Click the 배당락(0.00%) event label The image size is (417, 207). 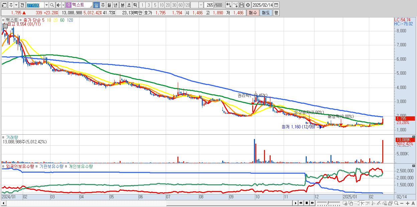(340, 116)
